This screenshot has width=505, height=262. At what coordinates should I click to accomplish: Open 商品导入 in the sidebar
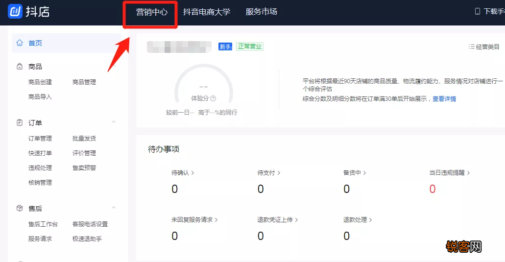(40, 97)
